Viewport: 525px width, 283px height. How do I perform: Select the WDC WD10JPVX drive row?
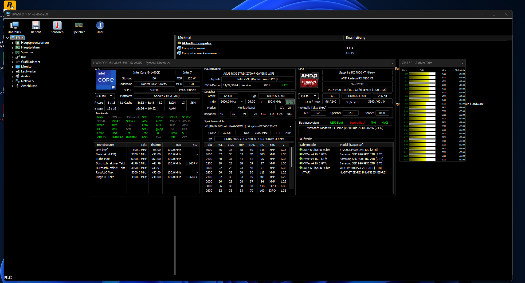345,168
